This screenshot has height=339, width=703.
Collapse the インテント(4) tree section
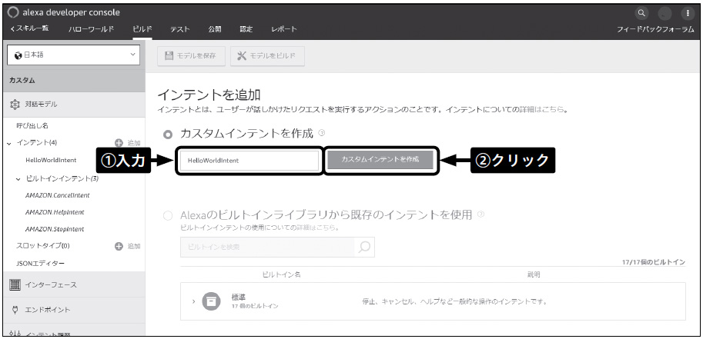[9, 143]
